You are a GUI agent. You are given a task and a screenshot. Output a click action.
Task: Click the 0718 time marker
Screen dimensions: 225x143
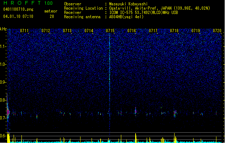(x=174, y=31)
